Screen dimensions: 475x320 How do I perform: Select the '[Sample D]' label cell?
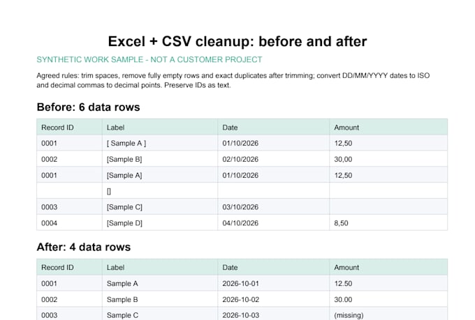pyautogui.click(x=160, y=223)
